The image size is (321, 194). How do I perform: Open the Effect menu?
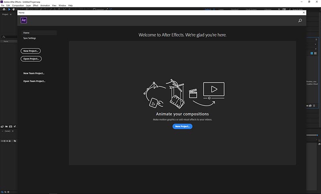click(36, 6)
